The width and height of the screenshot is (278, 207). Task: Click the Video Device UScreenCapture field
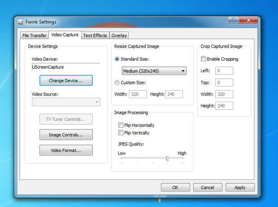tap(66, 67)
